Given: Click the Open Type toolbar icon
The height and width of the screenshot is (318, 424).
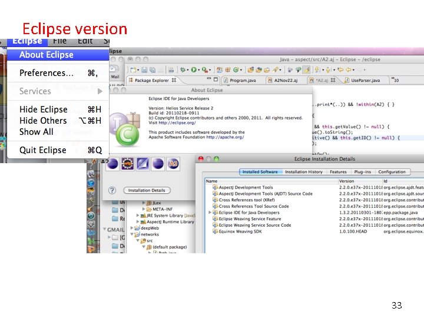Looking at the screenshot, I should pyautogui.click(x=250, y=69).
